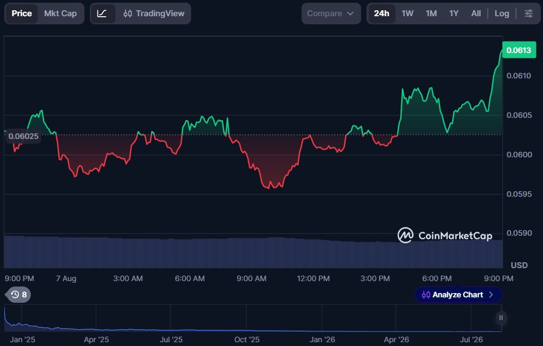Open the Compare dropdown

[331, 14]
